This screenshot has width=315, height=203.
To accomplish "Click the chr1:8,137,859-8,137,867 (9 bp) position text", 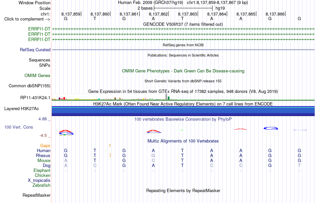I will point(218,3).
